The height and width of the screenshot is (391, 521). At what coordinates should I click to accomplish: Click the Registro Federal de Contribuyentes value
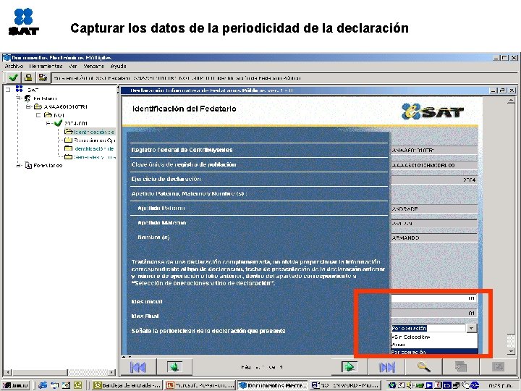434,151
